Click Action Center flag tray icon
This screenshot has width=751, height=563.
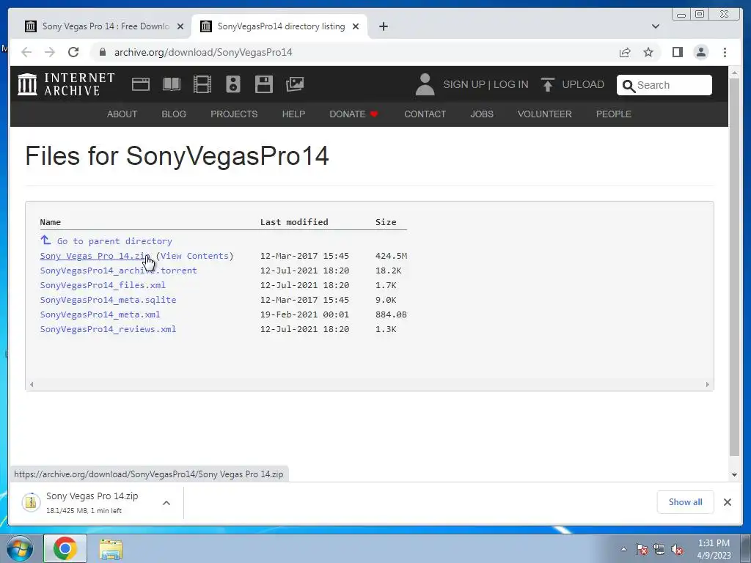642,549
